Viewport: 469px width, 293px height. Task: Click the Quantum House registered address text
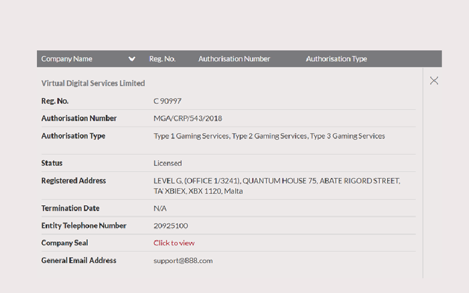277,186
